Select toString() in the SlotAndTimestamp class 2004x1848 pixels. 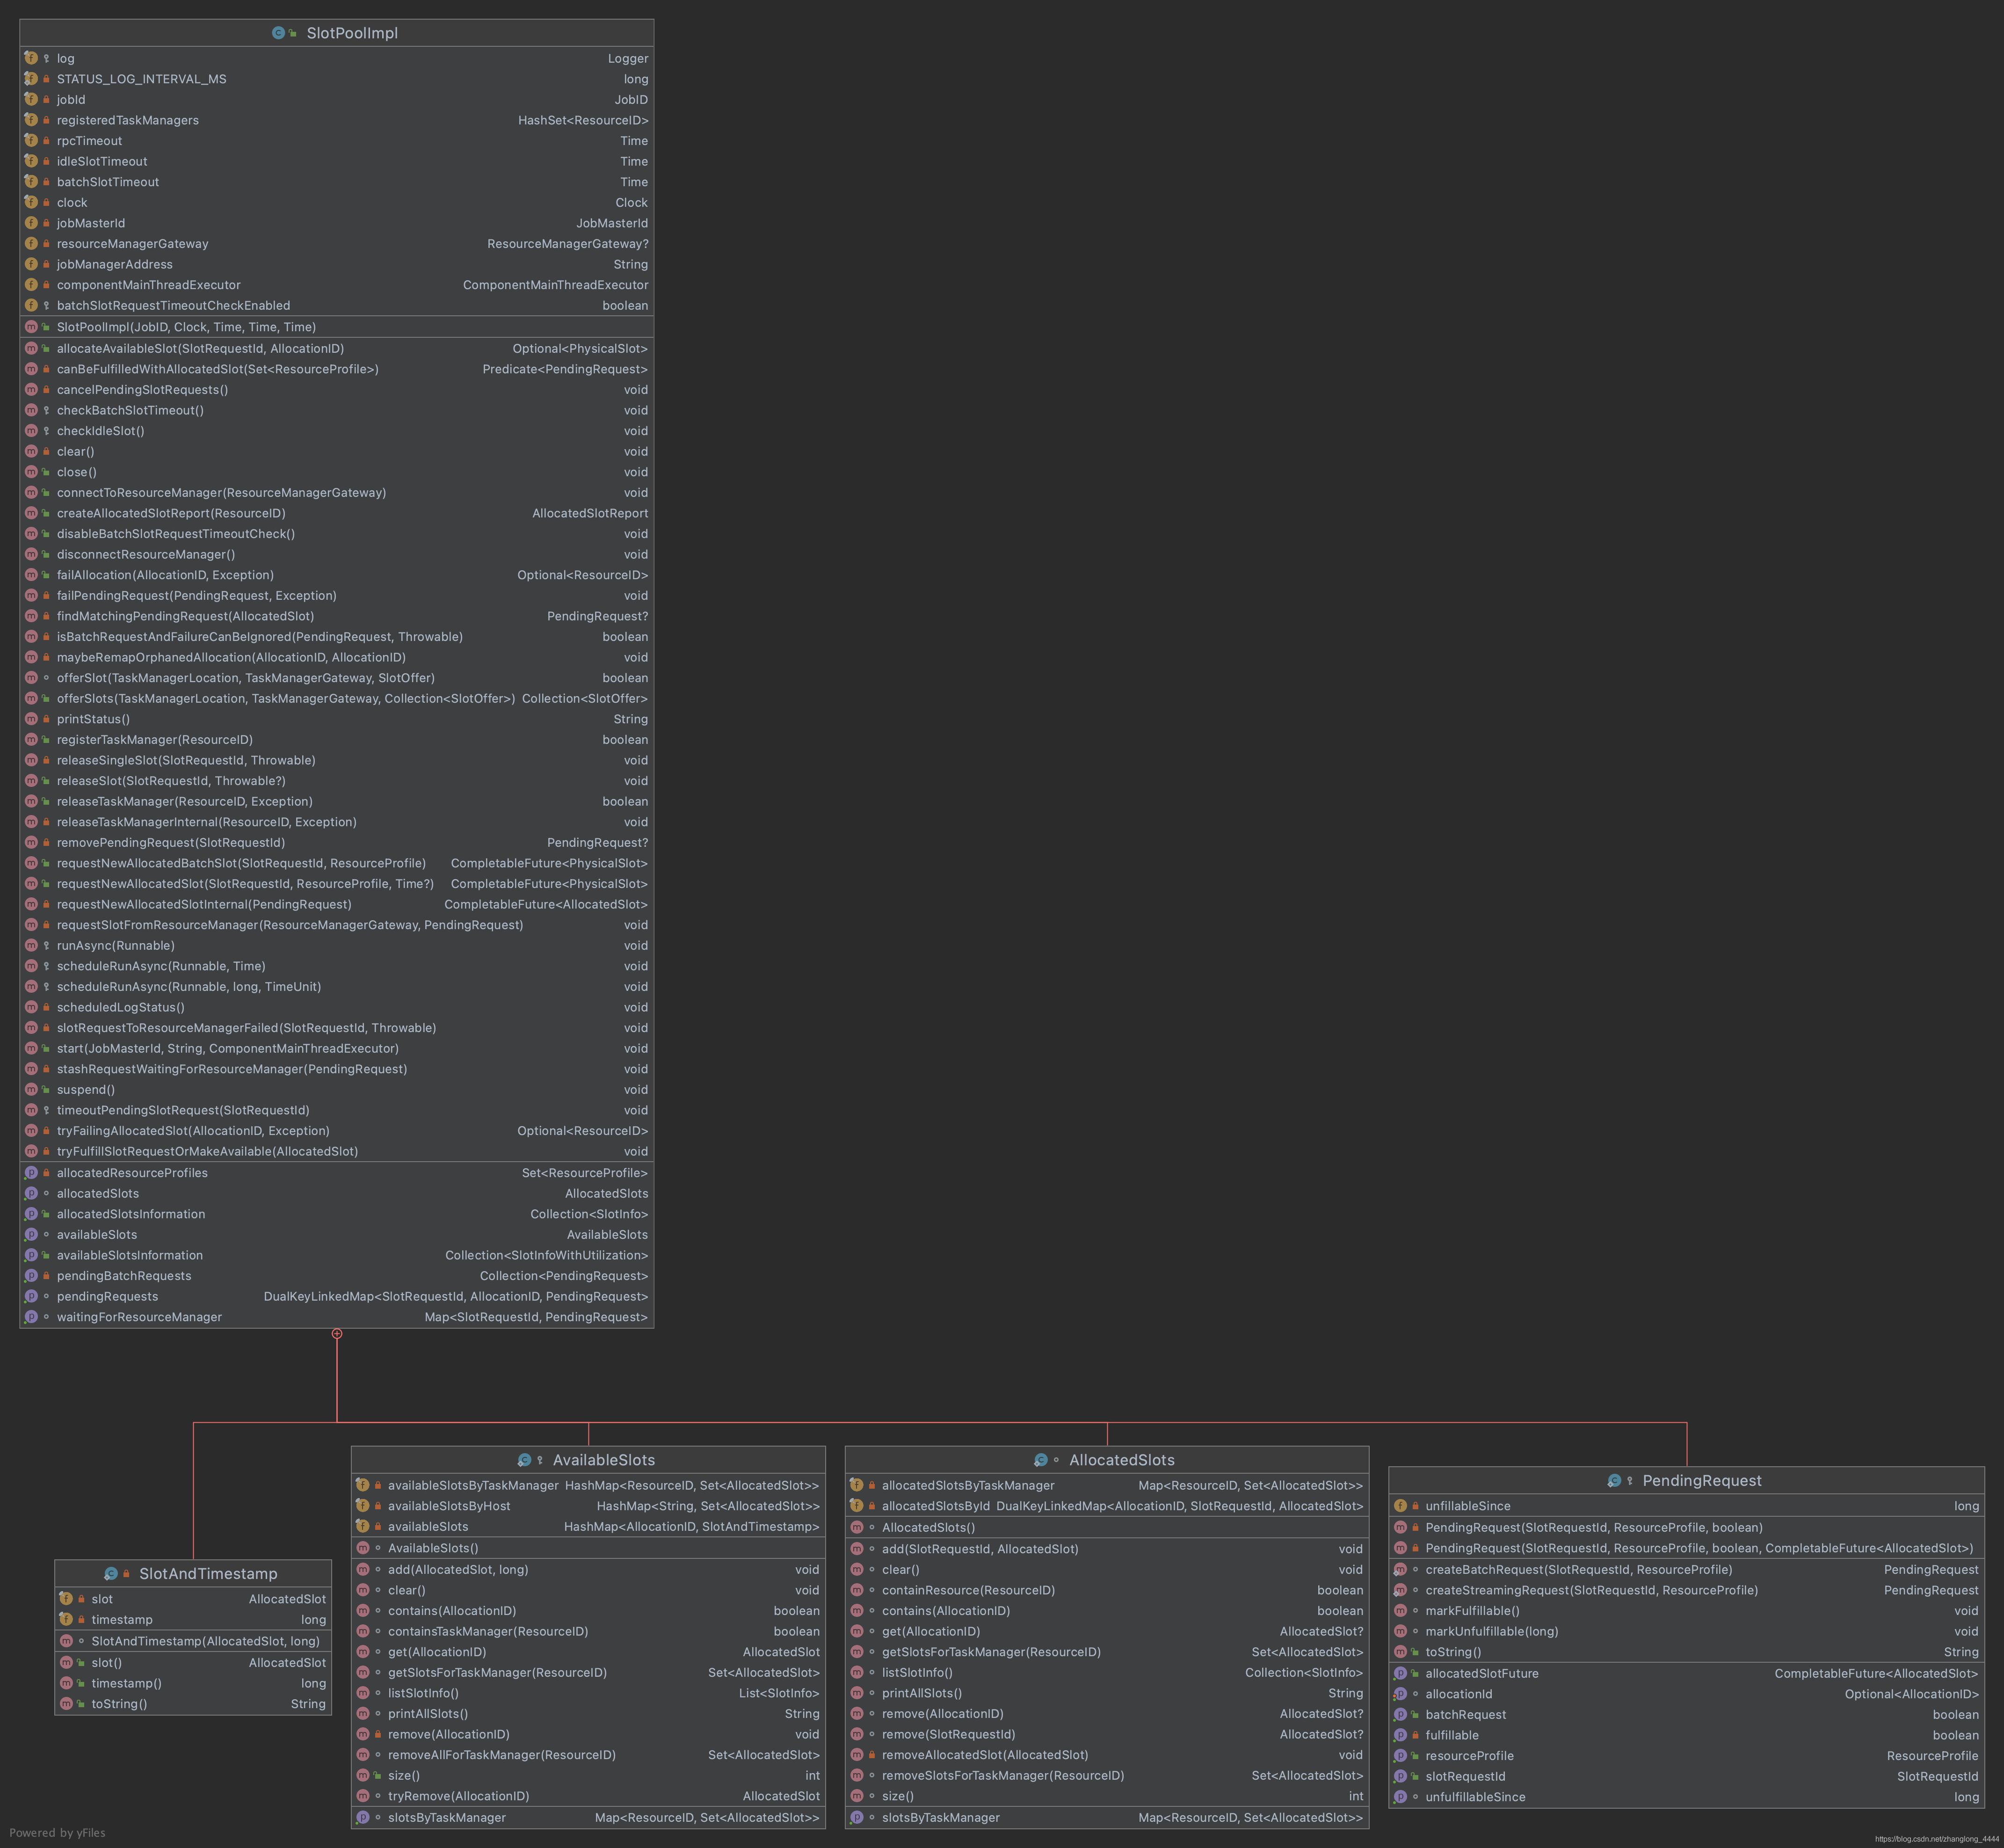click(x=193, y=1704)
